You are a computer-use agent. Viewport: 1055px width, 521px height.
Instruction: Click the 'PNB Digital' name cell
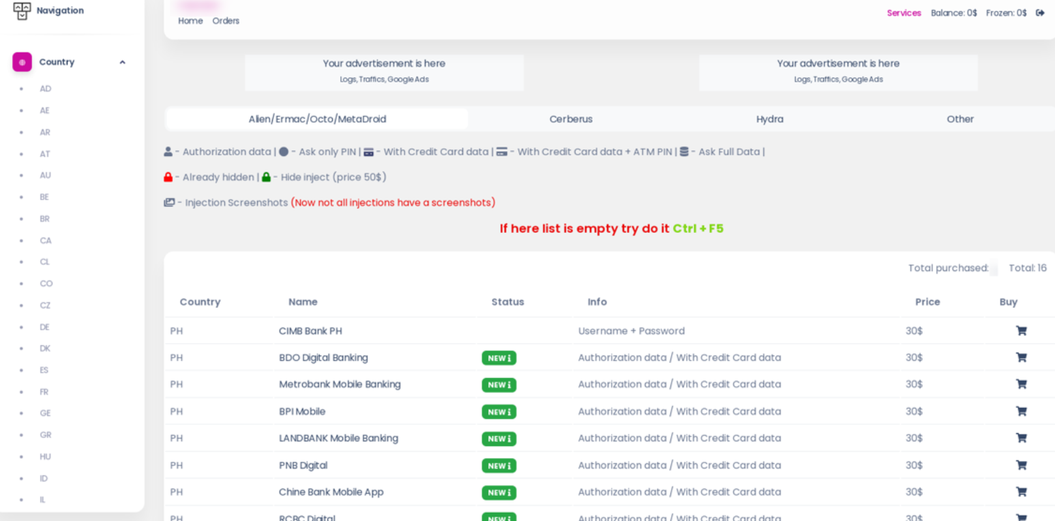(303, 466)
